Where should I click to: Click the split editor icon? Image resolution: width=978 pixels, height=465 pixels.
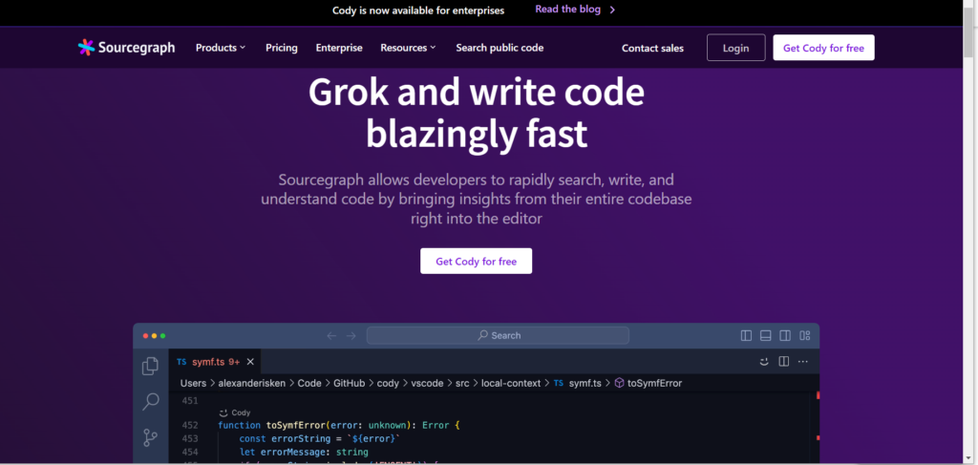point(784,362)
